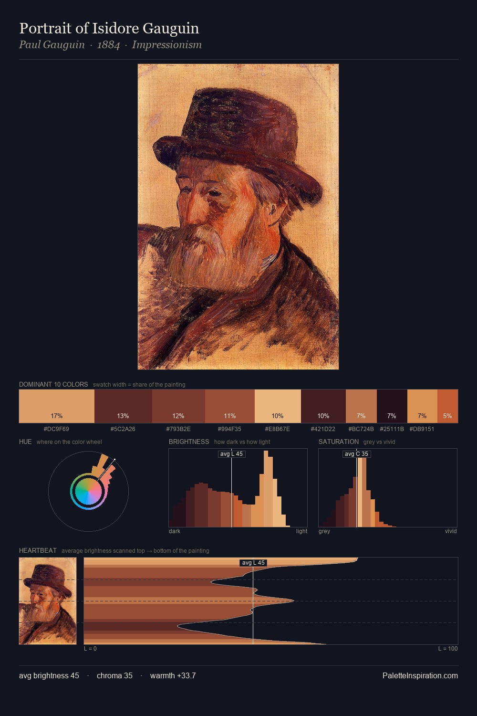Select the 11% swatch #994F35
The width and height of the screenshot is (477, 716).
[x=230, y=406]
